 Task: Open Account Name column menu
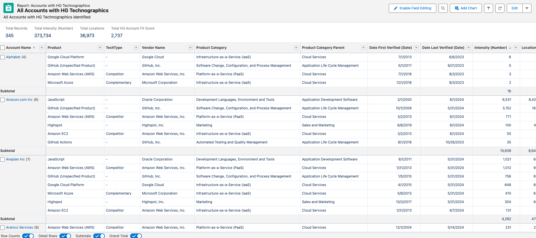(x=42, y=48)
